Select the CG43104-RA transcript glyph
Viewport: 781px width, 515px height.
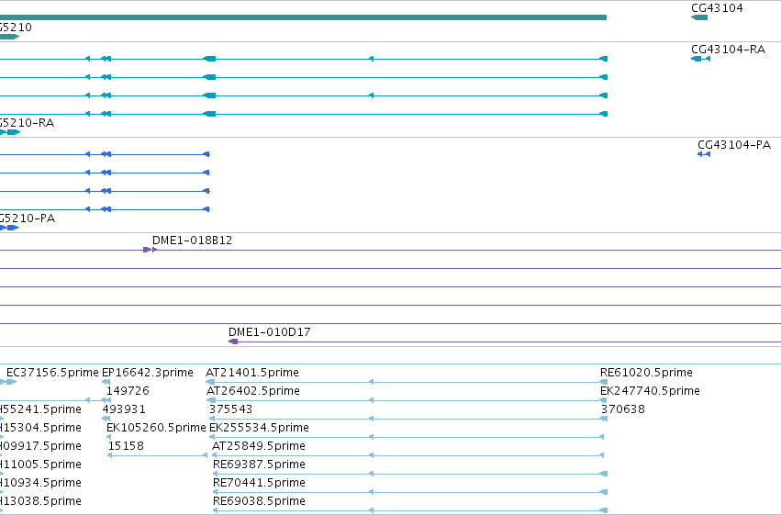[x=701, y=60]
